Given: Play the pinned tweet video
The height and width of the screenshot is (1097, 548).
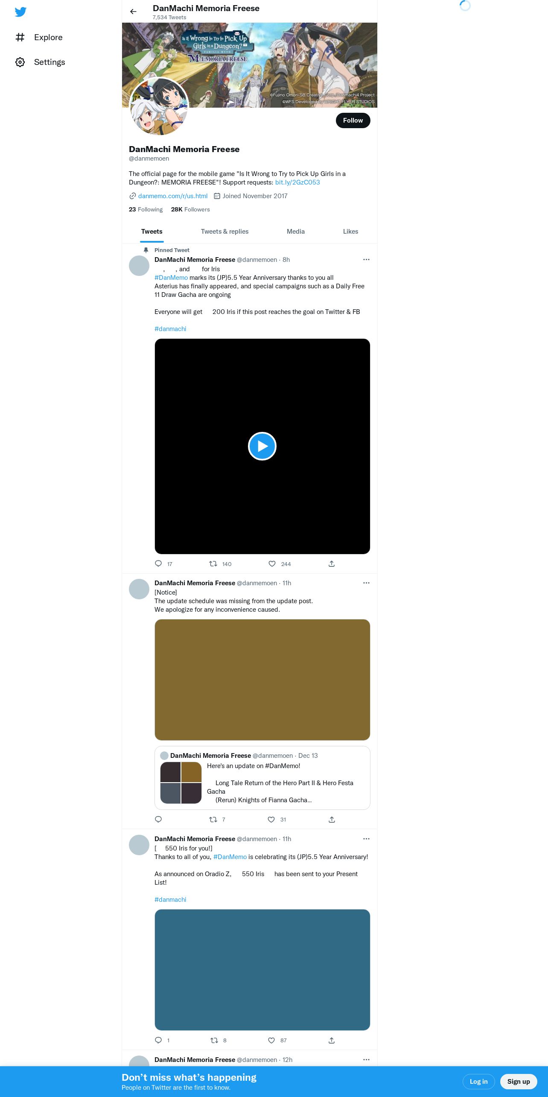Looking at the screenshot, I should click(262, 446).
